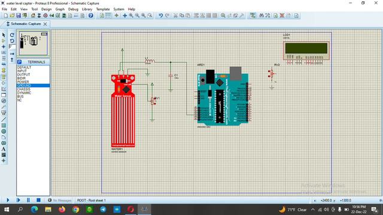This screenshot has height=215, width=383.
Task: Select INPUT in the terminals list
Action: (x=33, y=71)
